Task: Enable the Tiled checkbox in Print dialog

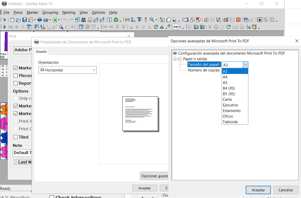Action: pos(16,137)
